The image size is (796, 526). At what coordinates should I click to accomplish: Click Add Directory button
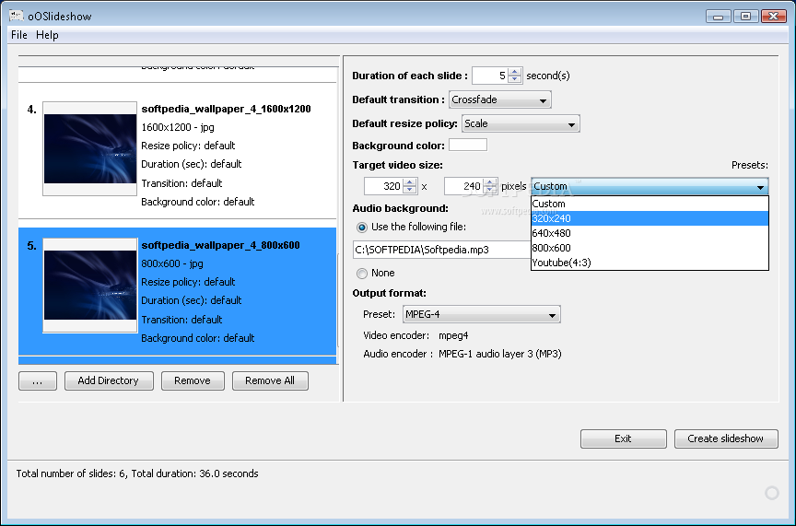pyautogui.click(x=109, y=380)
